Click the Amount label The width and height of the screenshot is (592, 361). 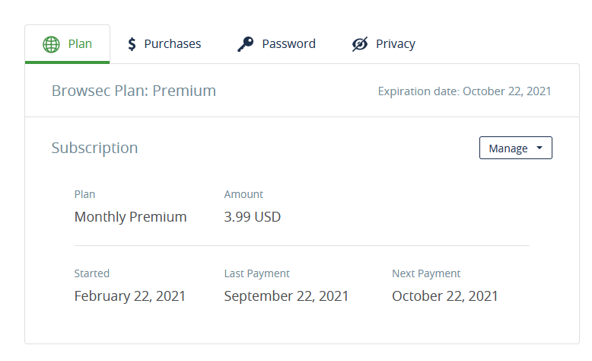coord(243,194)
